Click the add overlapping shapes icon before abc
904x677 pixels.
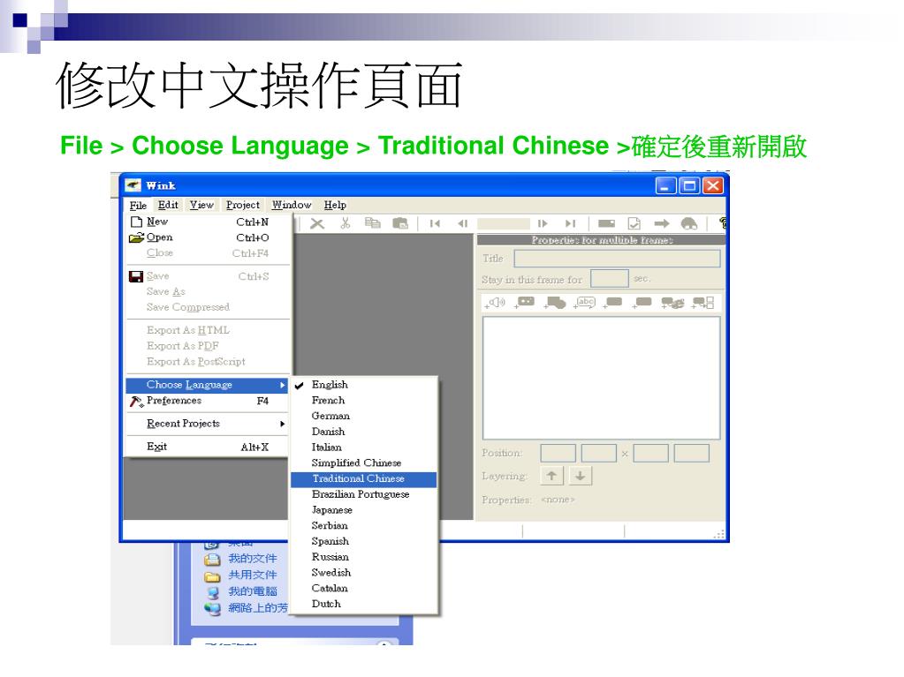[555, 303]
